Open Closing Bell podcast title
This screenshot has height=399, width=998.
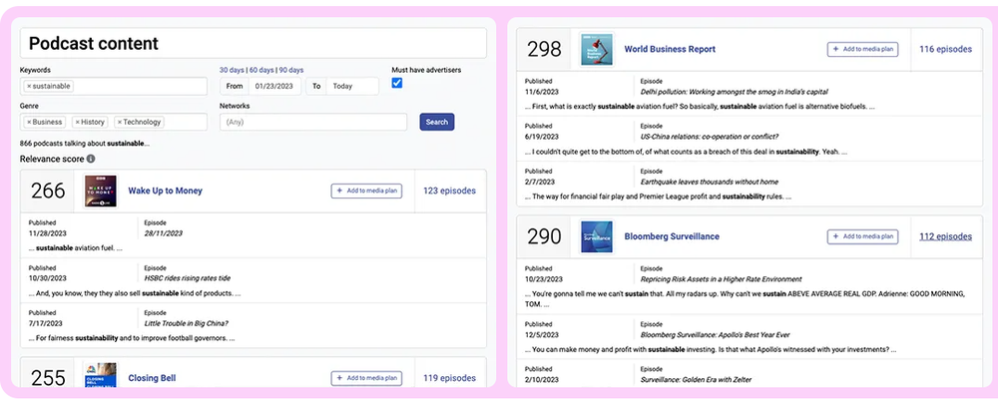[152, 378]
